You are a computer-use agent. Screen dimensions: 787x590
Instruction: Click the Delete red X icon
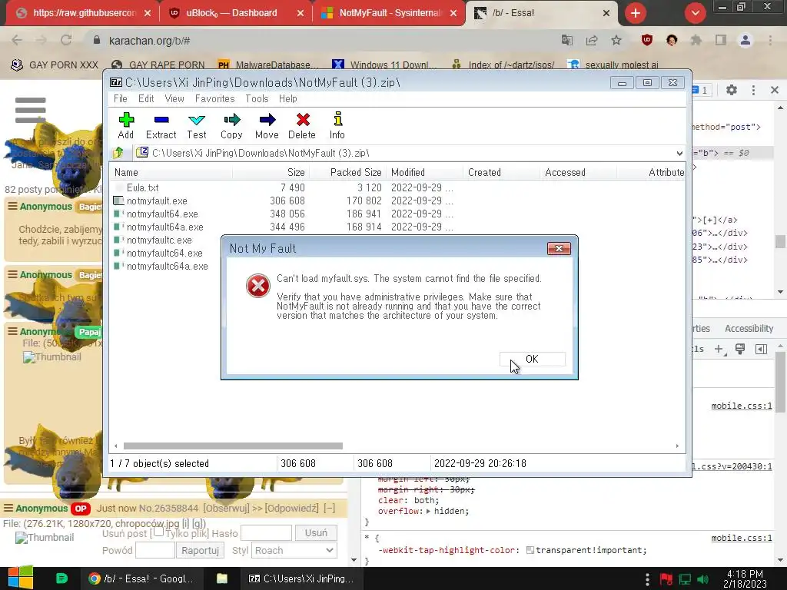(x=302, y=125)
